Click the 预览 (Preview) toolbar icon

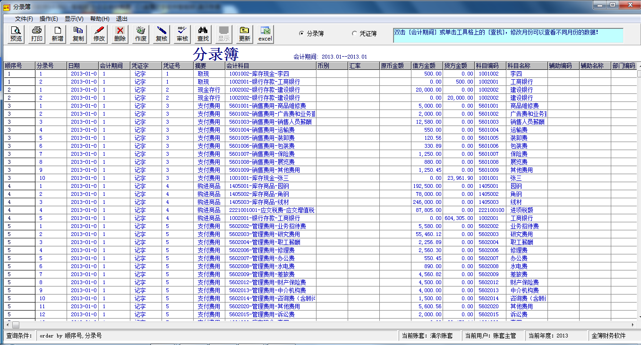15,33
